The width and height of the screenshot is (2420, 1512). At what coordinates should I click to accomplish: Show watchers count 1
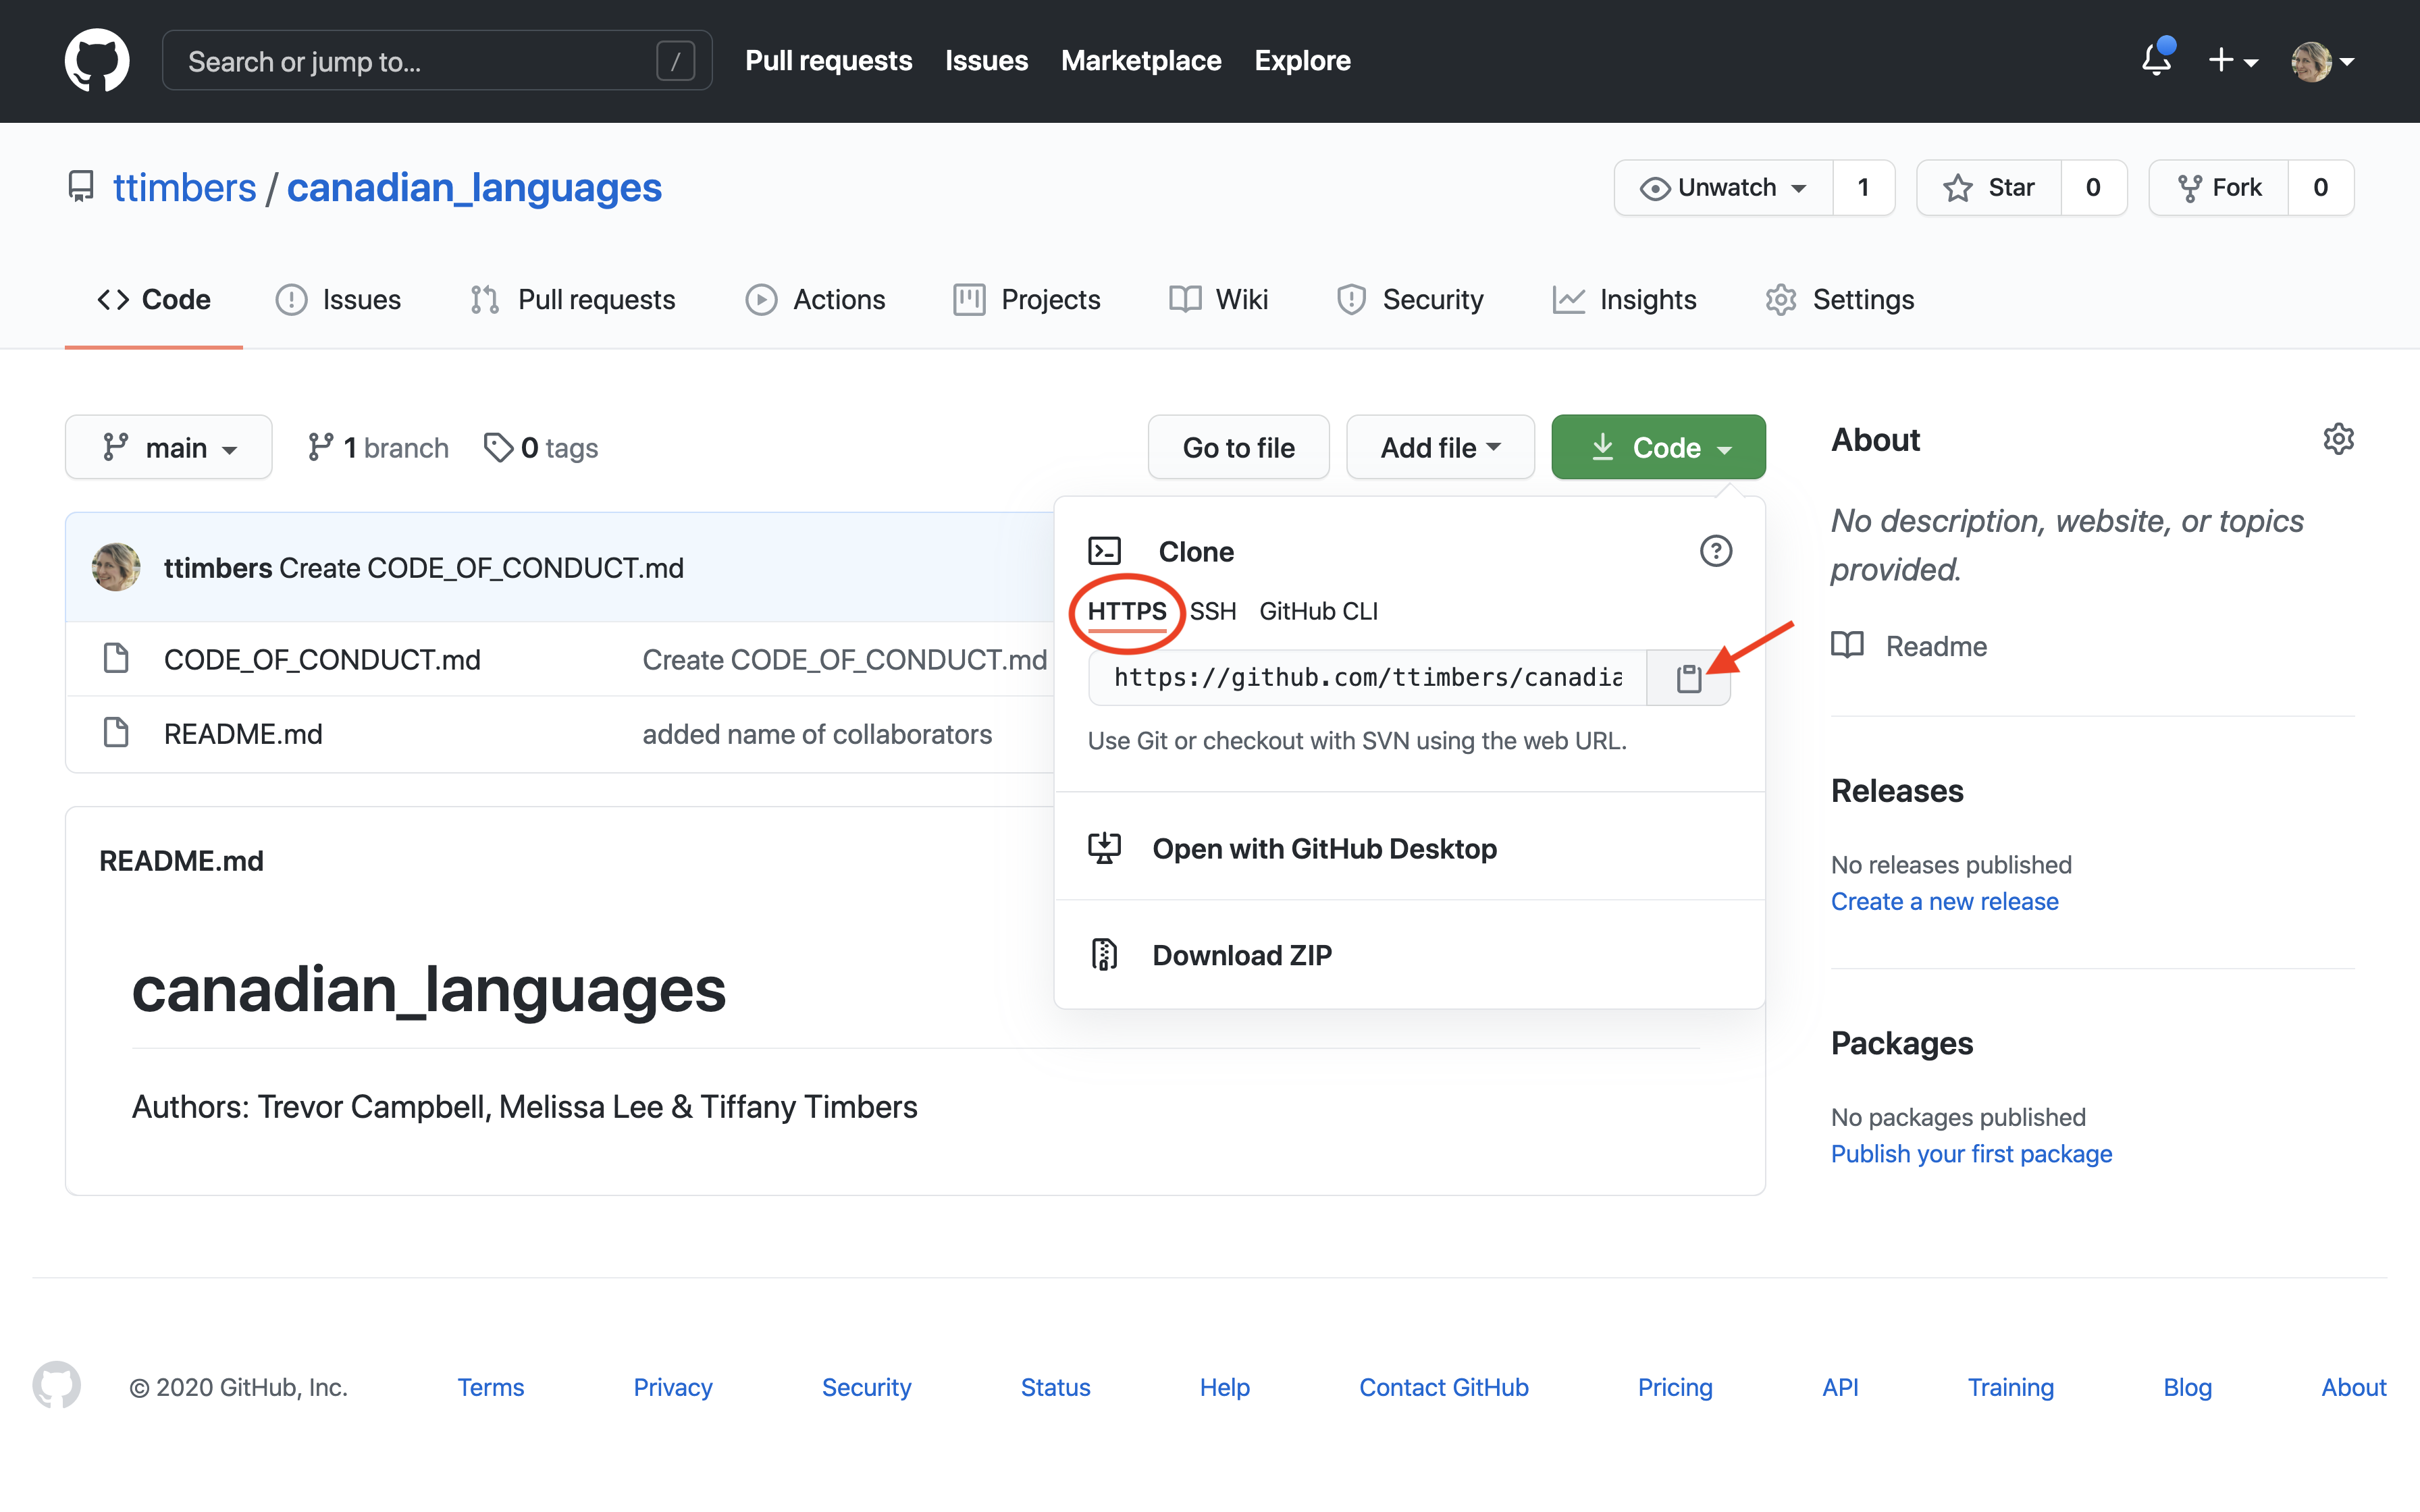click(x=1863, y=188)
